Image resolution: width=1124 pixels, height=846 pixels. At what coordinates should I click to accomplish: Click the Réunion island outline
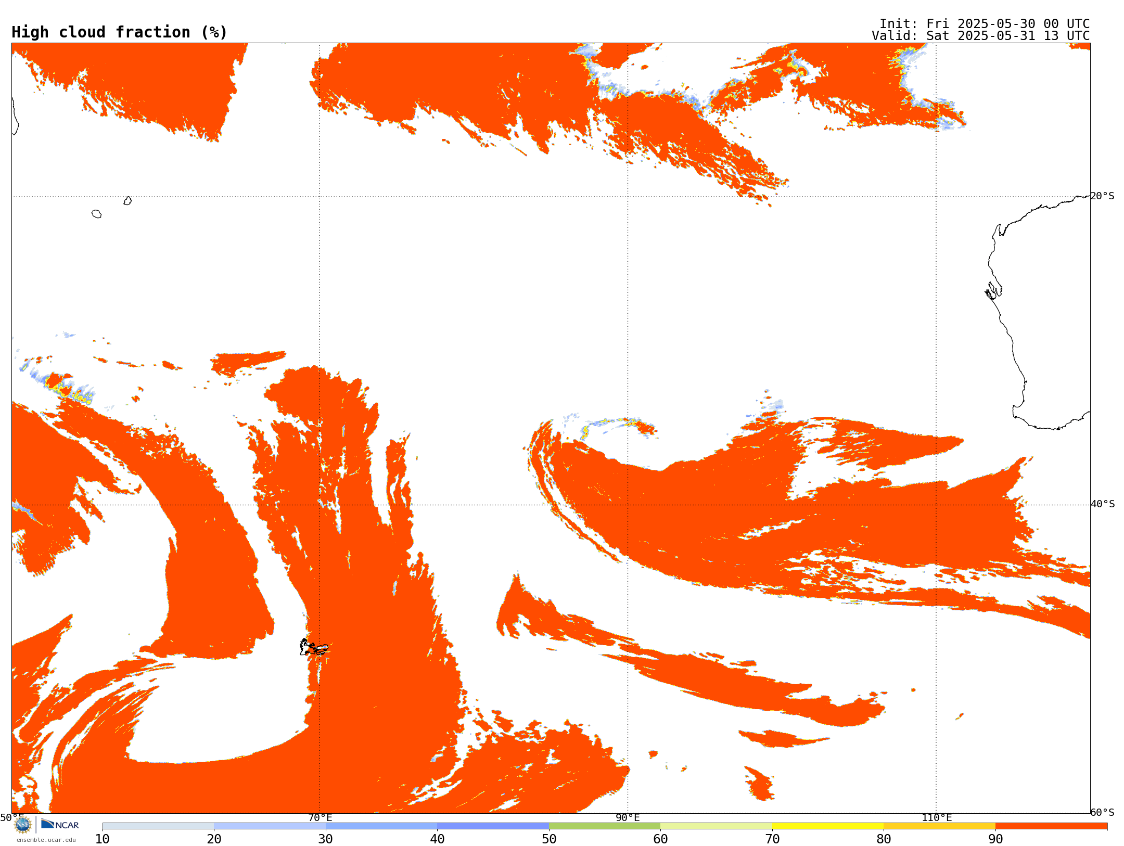coord(96,214)
